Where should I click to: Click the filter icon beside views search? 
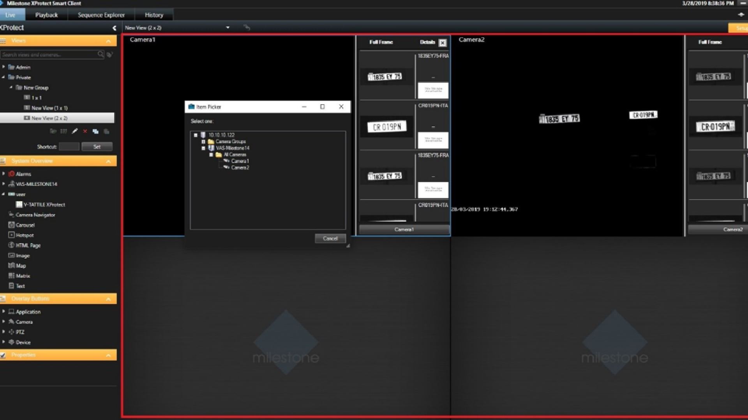pyautogui.click(x=110, y=54)
